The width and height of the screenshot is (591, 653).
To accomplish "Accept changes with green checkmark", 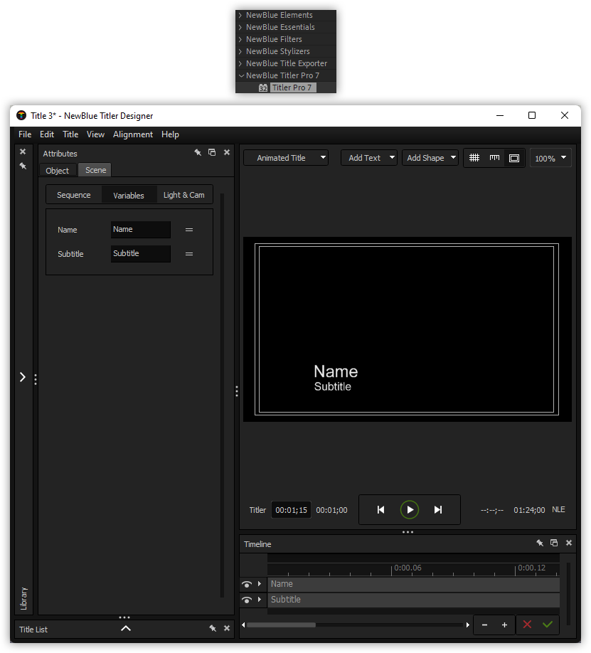I will point(548,625).
